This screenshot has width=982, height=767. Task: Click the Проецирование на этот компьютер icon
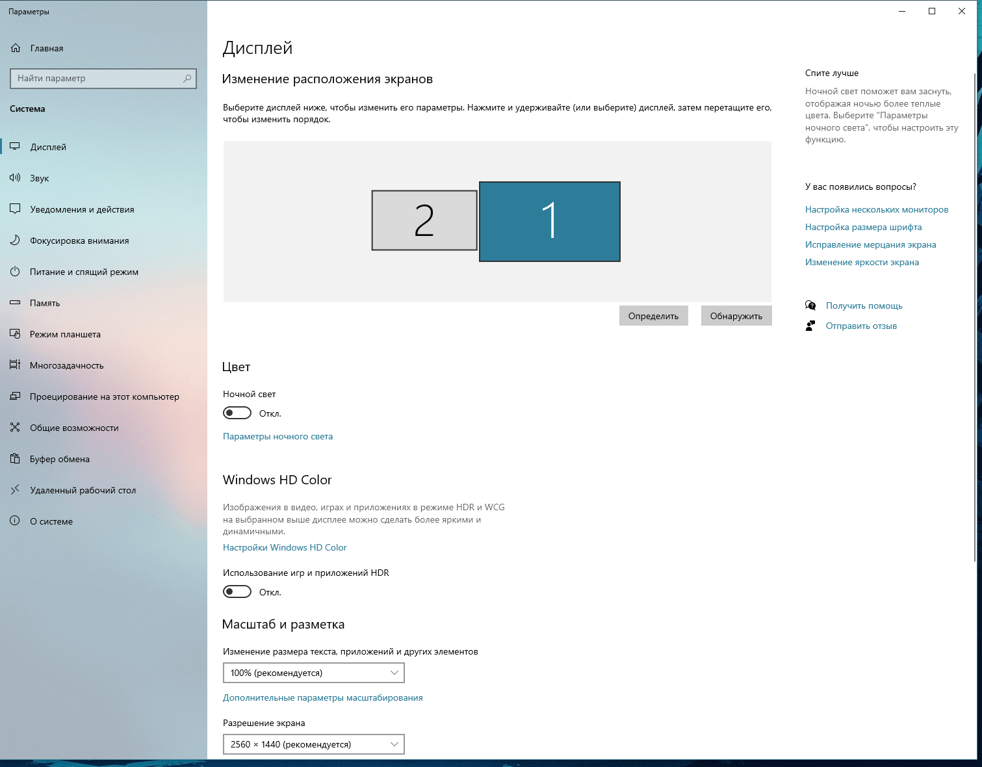(15, 396)
